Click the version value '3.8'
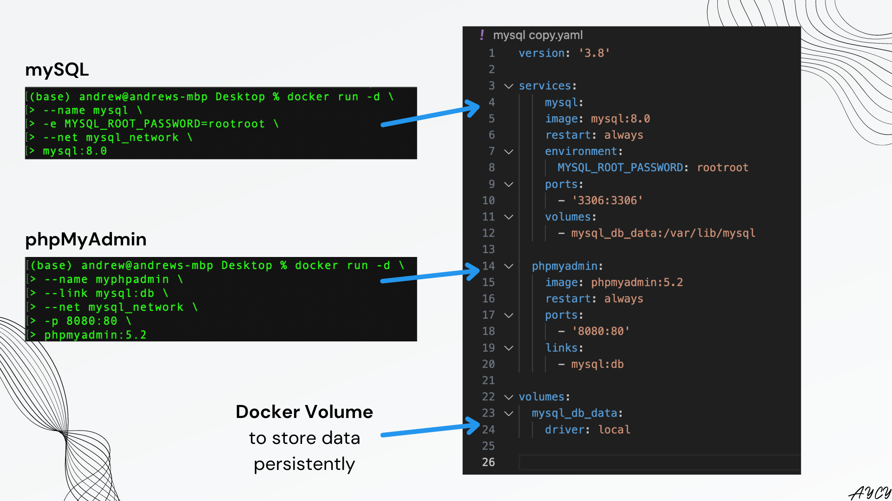This screenshot has width=892, height=501. (594, 53)
